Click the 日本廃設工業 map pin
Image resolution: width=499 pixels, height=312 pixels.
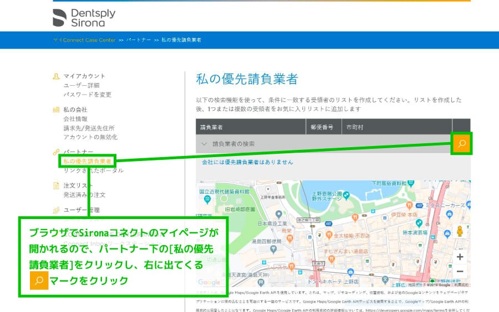(x=279, y=215)
